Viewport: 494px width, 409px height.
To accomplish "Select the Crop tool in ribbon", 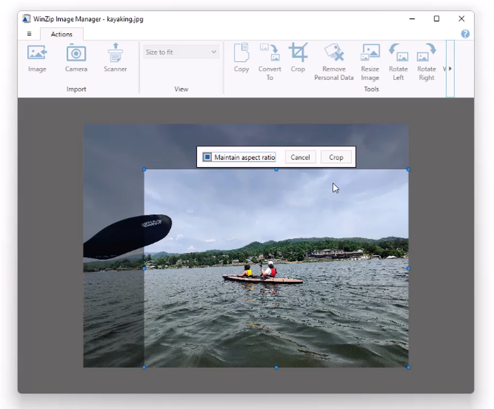I will 298,58.
